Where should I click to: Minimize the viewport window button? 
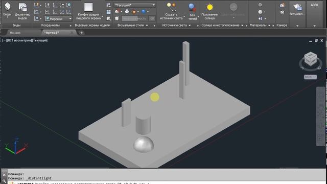[x=311, y=41]
